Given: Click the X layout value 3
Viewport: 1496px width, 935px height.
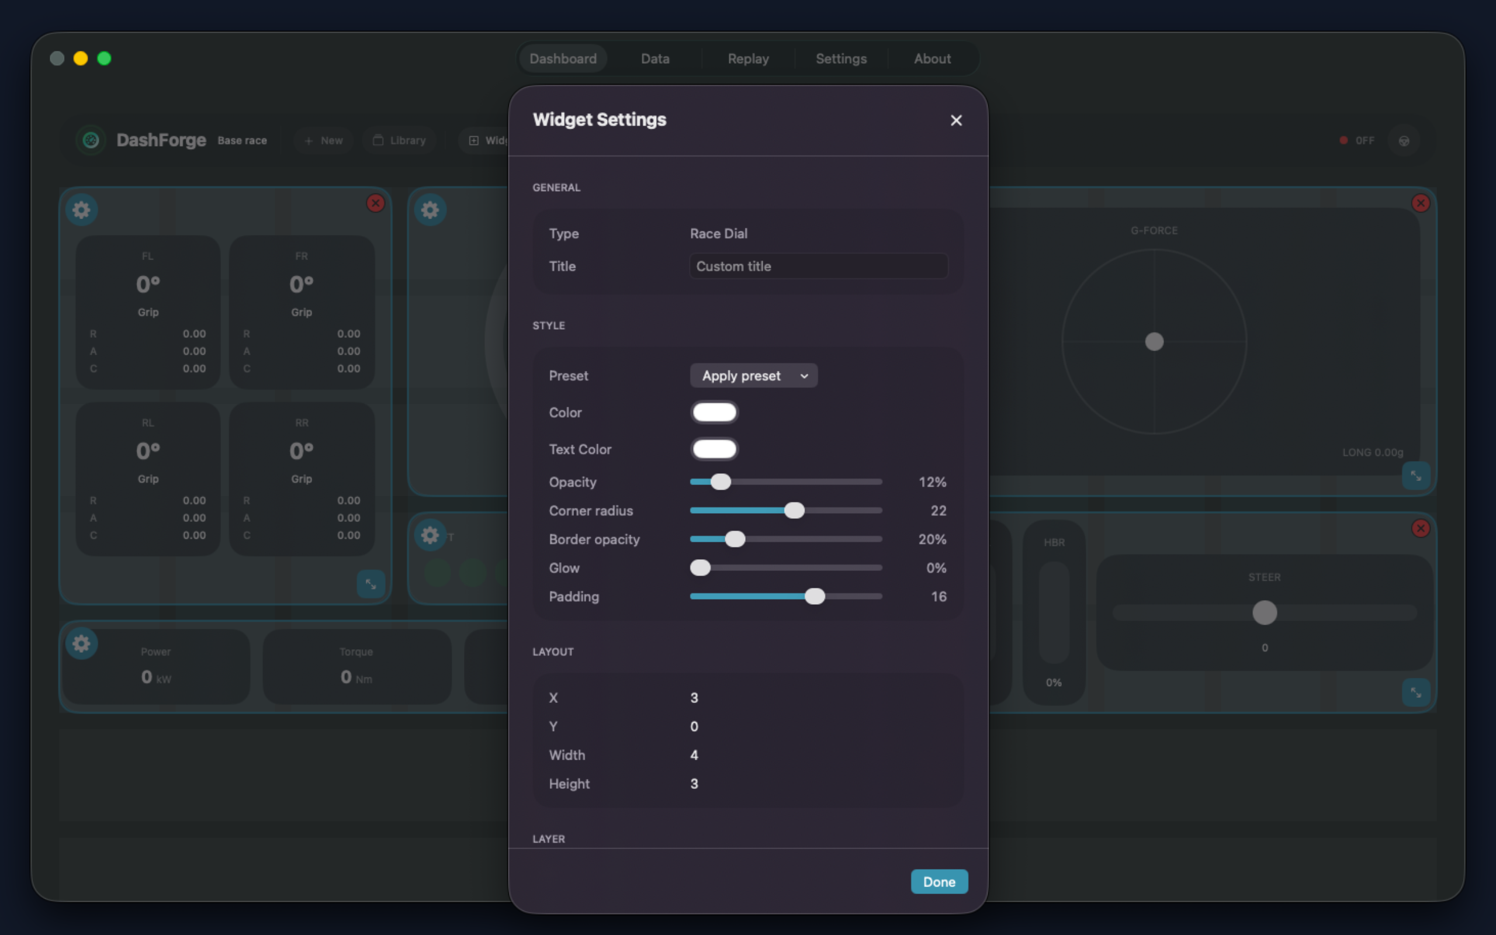Looking at the screenshot, I should point(694,698).
